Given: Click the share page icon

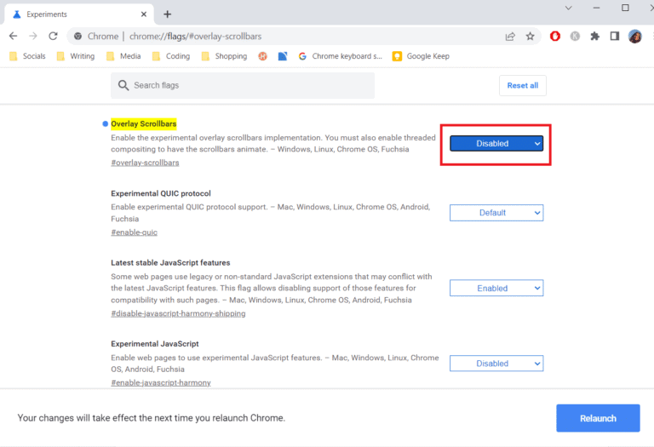Looking at the screenshot, I should click(510, 37).
